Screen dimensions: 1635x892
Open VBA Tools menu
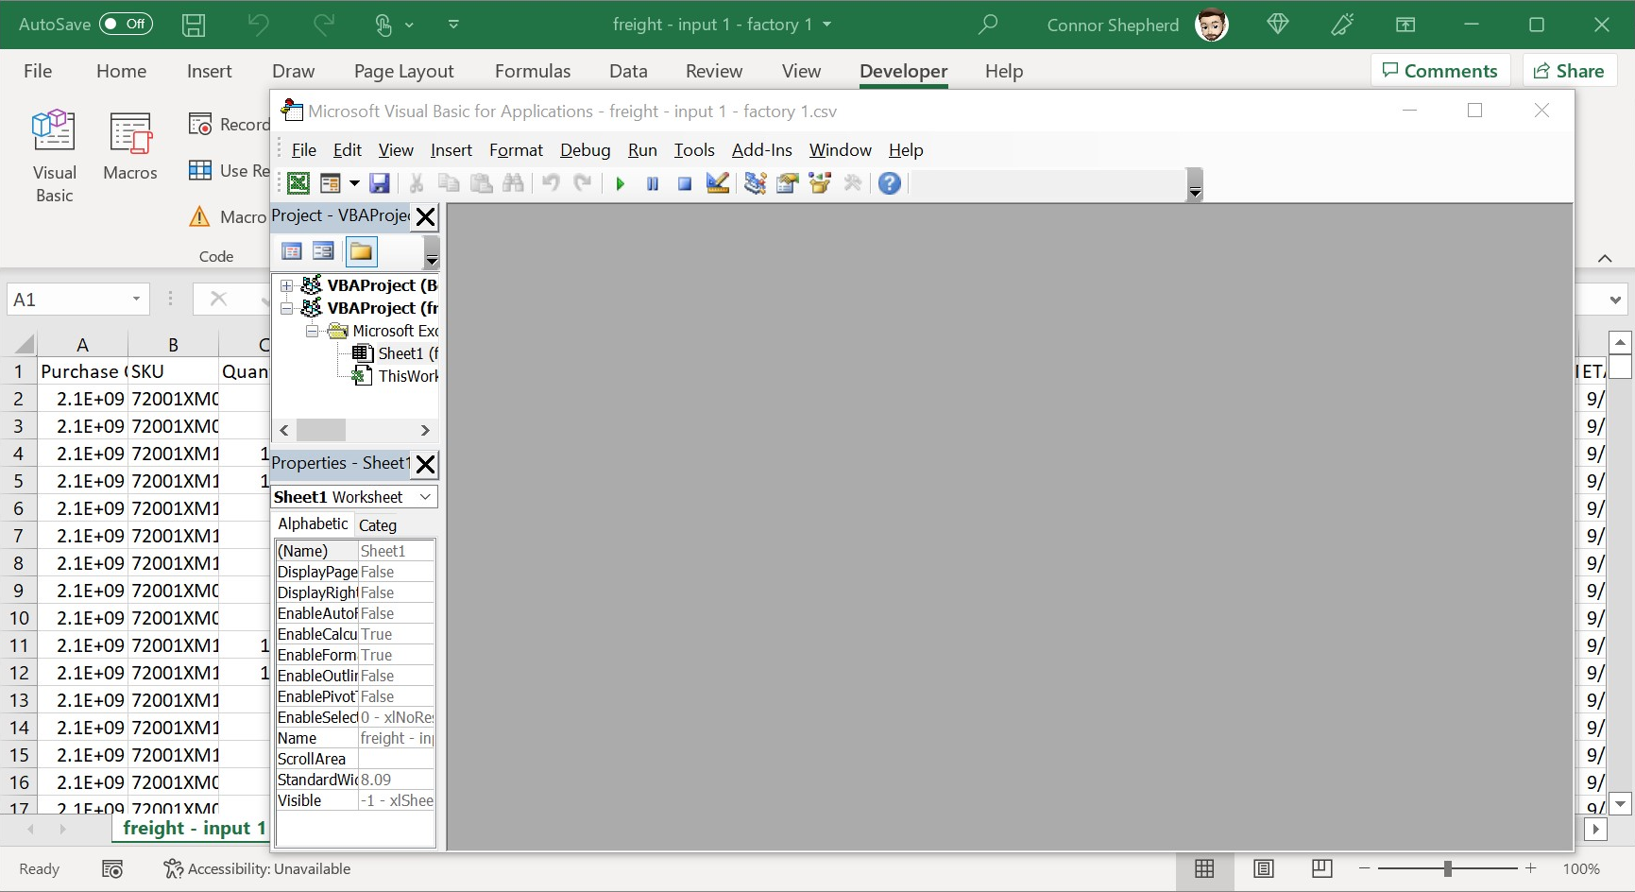click(694, 150)
